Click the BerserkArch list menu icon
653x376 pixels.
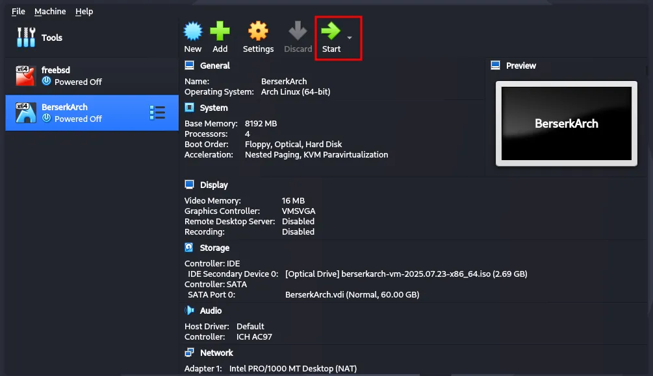(x=157, y=113)
